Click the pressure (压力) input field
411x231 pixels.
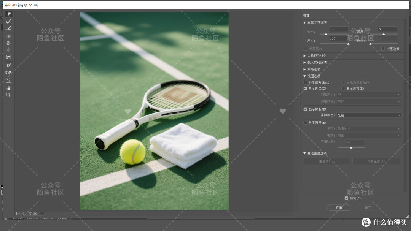click(338, 38)
